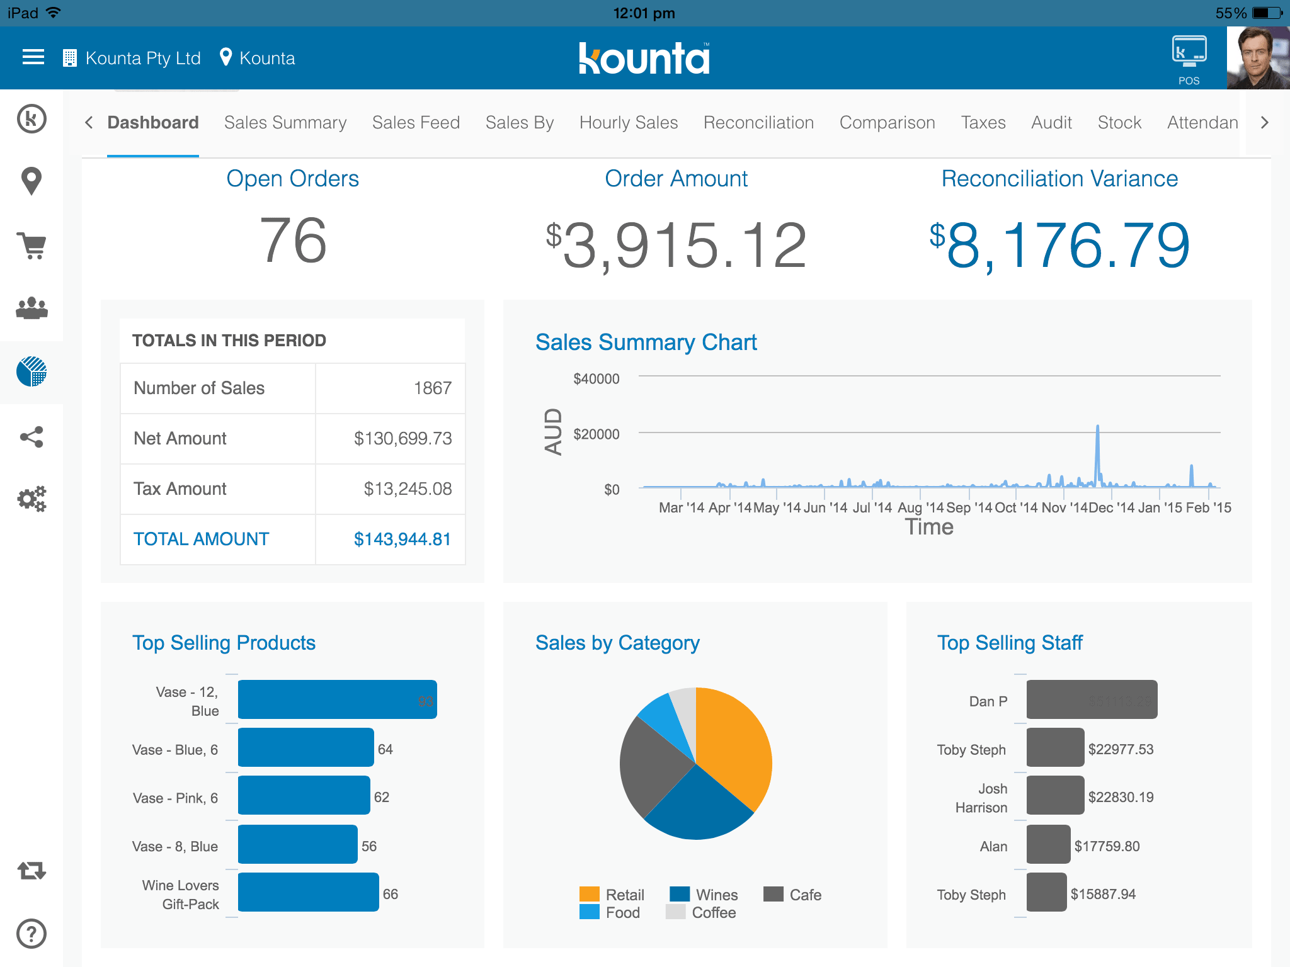Click the sync arrows icon in sidebar
Screen dimensions: 1290x967
pyautogui.click(x=31, y=871)
